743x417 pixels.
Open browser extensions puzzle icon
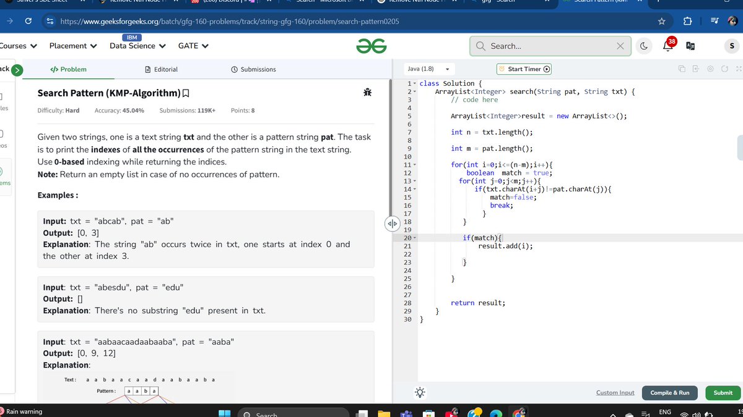point(687,22)
